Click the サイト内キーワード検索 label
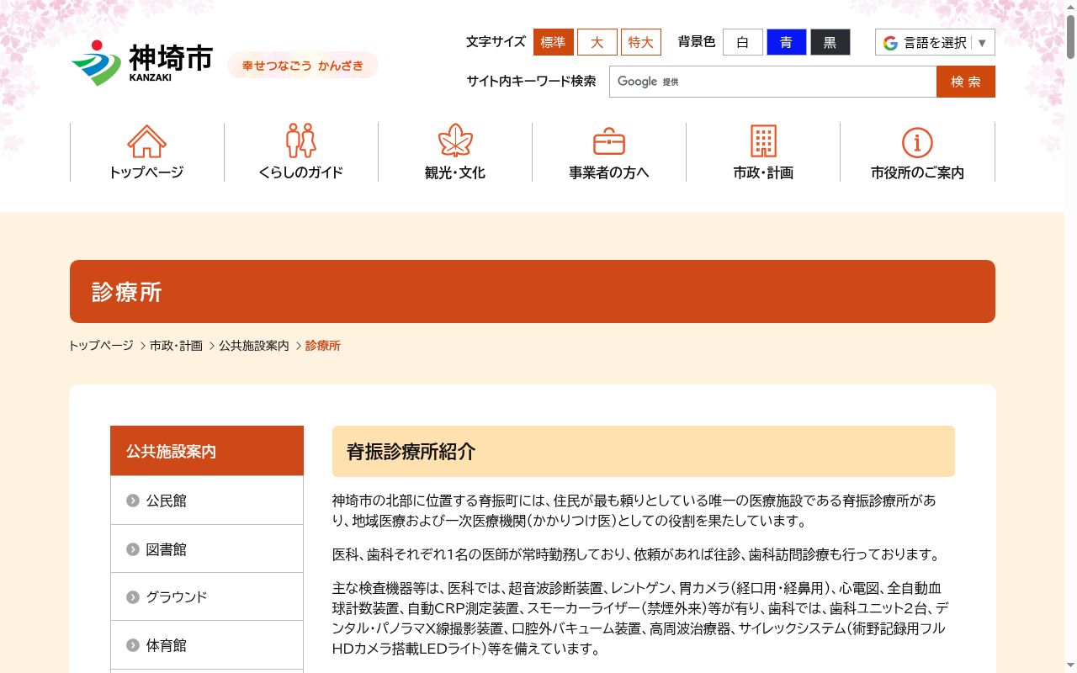Screen dimensions: 1077x673 pos(531,81)
